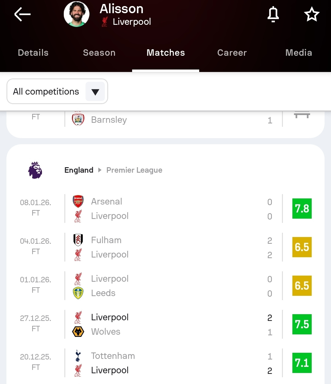Screen dimensions: 331x384
Task: Click the Leeds club crest
Action: tap(78, 293)
